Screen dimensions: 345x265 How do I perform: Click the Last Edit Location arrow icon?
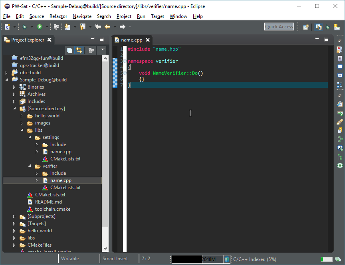98,27
